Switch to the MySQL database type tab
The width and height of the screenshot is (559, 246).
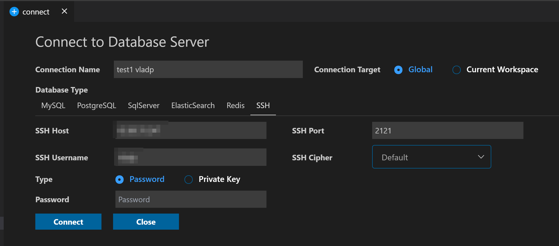[53, 105]
